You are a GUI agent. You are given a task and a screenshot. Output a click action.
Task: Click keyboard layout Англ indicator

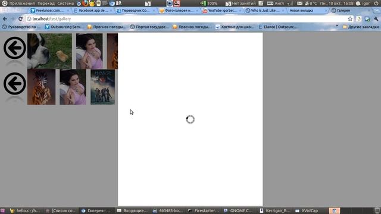(x=276, y=4)
